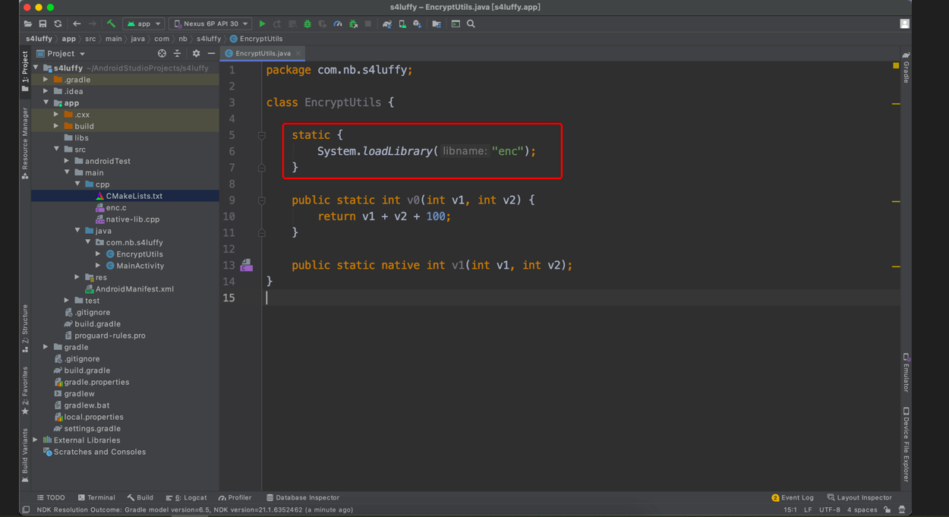Select native-lib.cpp in the project tree
The image size is (949, 517).
[x=132, y=219]
